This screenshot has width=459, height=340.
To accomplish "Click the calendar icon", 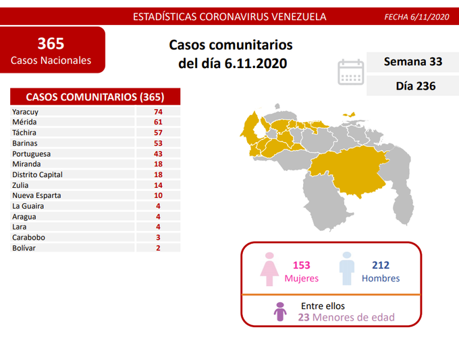I will (x=351, y=72).
